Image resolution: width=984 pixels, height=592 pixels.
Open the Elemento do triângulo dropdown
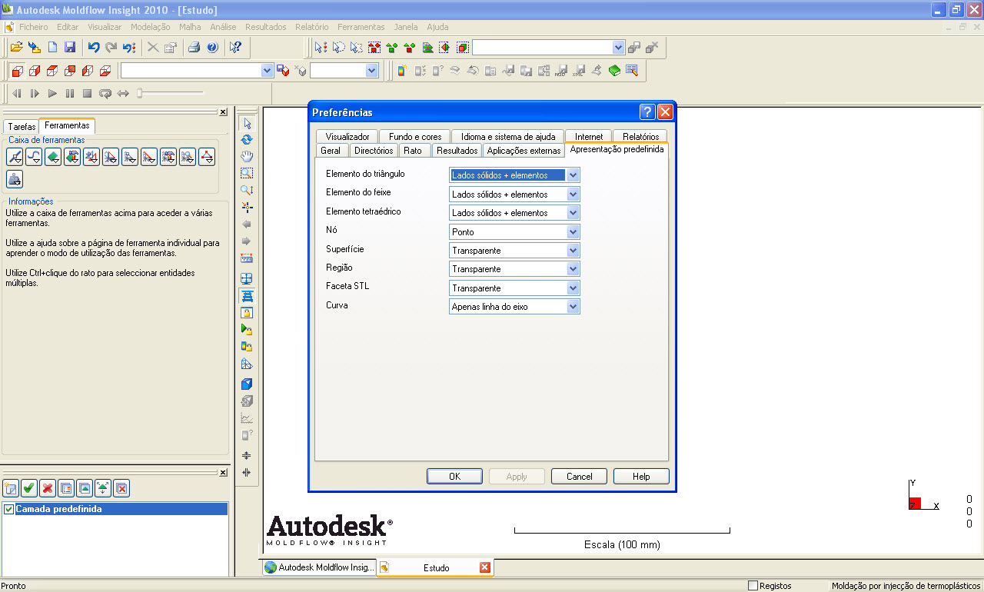[573, 175]
